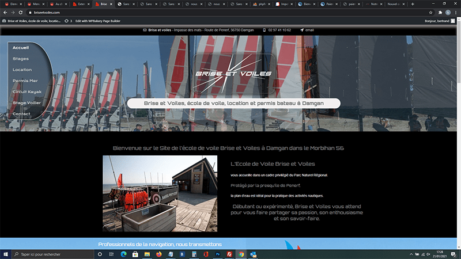Open the Microsoft Store taskbar icon

coord(135,254)
